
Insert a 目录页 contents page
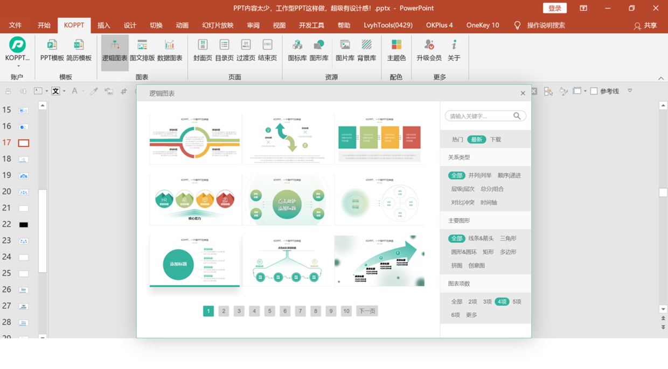coord(224,51)
